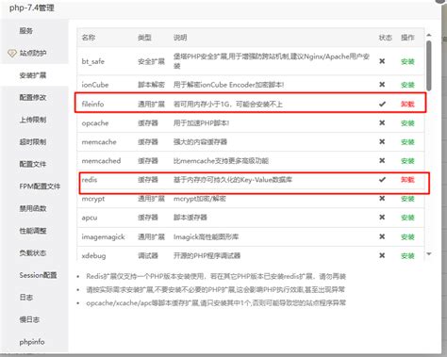
Task: Install the memcache extension
Action: point(407,142)
